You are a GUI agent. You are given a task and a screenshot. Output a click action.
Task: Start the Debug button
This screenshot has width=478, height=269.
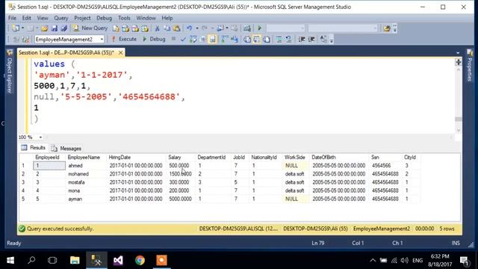(155, 40)
